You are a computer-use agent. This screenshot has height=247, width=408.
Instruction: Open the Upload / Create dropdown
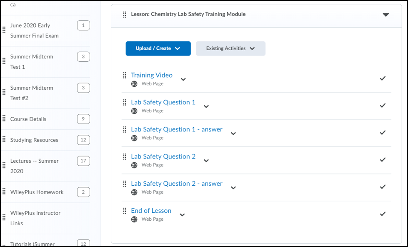coord(158,48)
